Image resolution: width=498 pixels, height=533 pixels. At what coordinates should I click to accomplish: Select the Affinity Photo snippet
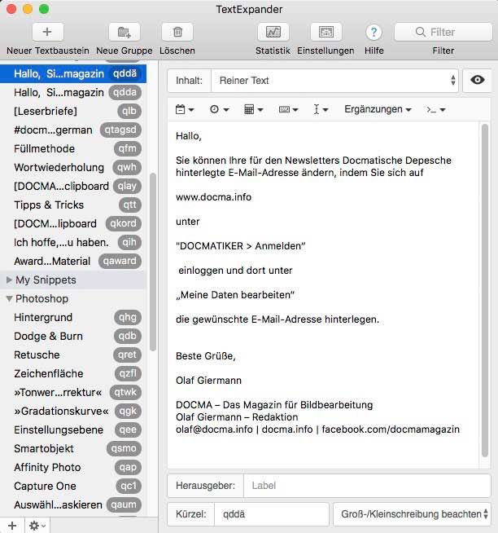point(73,468)
